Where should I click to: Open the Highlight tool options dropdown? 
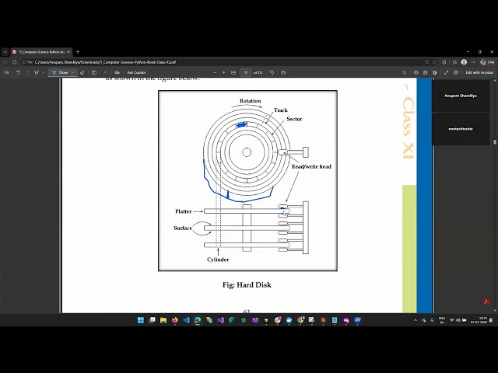tap(44, 72)
